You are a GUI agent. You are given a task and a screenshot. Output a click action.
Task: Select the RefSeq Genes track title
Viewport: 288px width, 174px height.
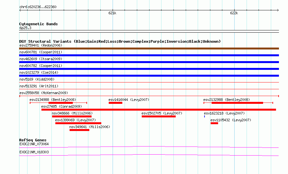point(33,140)
